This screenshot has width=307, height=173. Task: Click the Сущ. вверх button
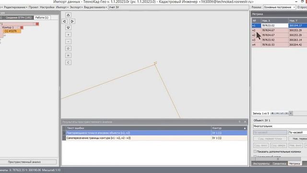[278, 146]
